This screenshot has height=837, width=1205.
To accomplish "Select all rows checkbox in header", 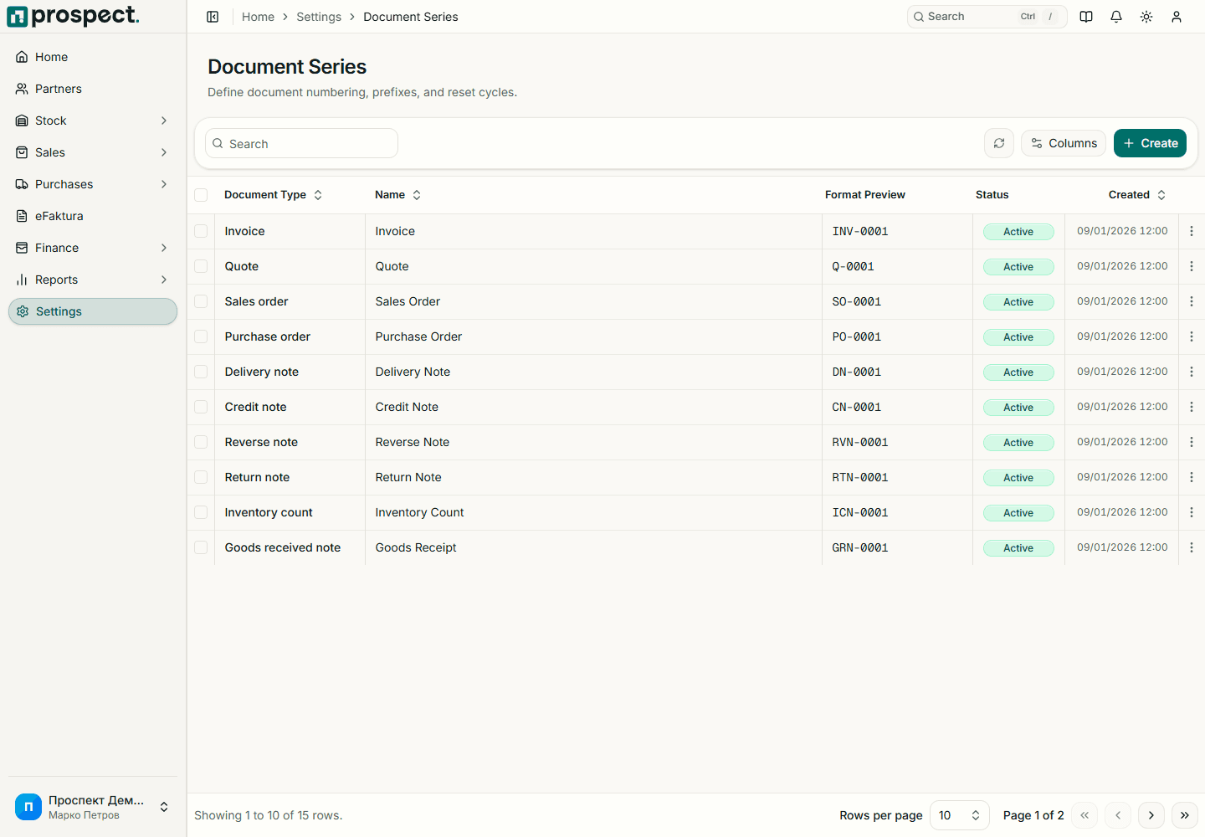I will [201, 195].
